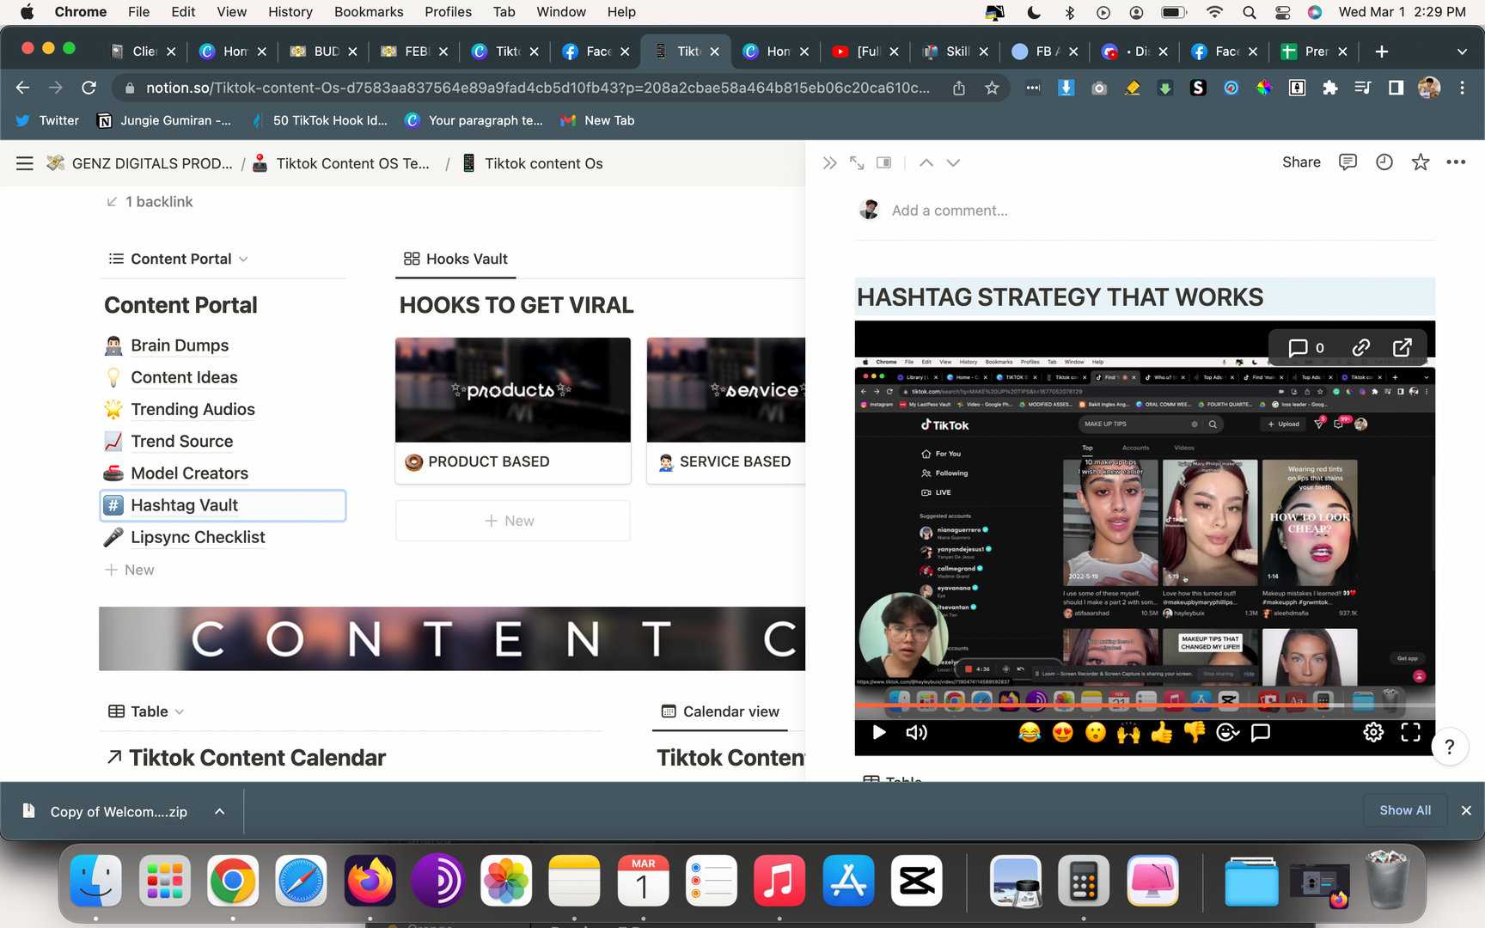The image size is (1485, 928).
Task: Open the three-dots page options menu
Action: coord(1455,162)
